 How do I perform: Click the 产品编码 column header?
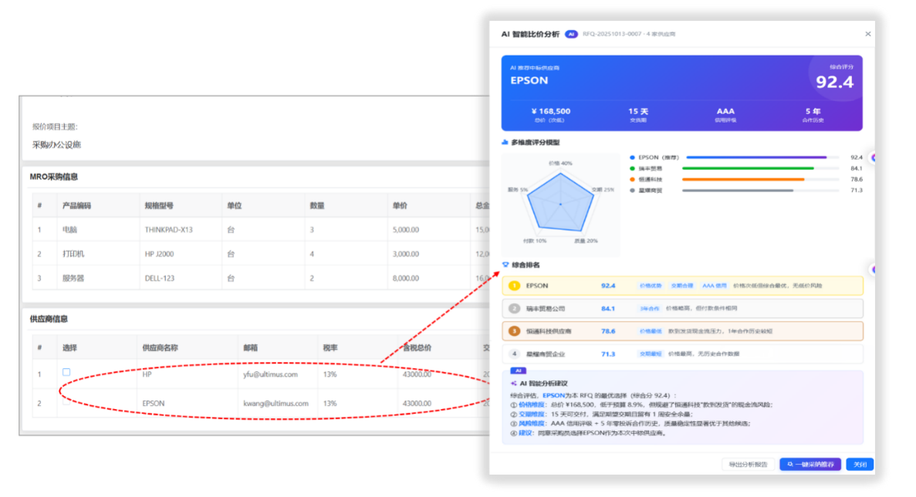click(76, 205)
